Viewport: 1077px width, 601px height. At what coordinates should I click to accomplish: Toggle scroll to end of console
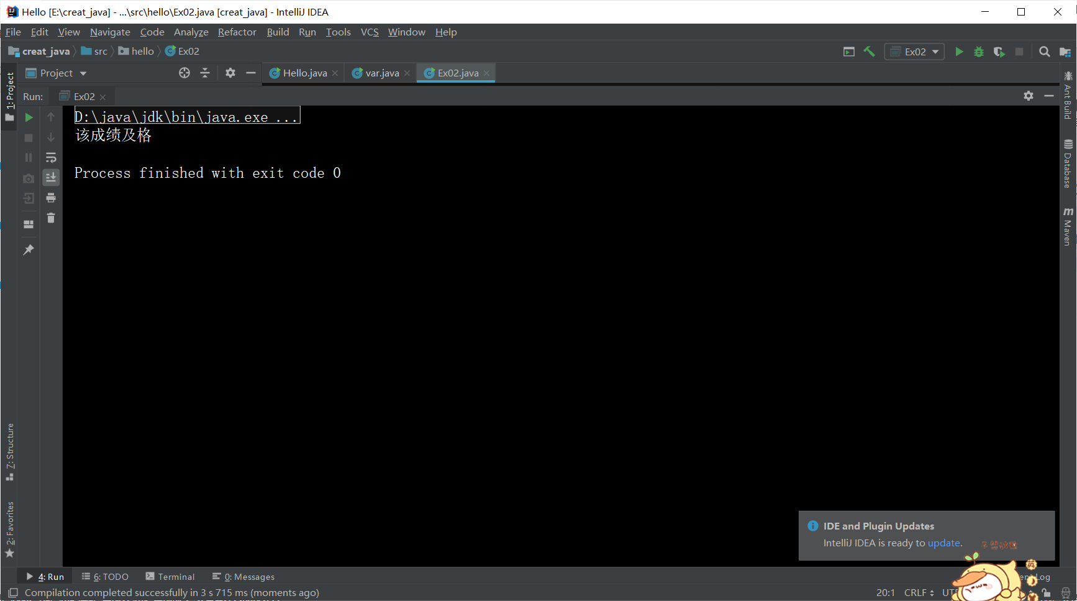click(51, 178)
